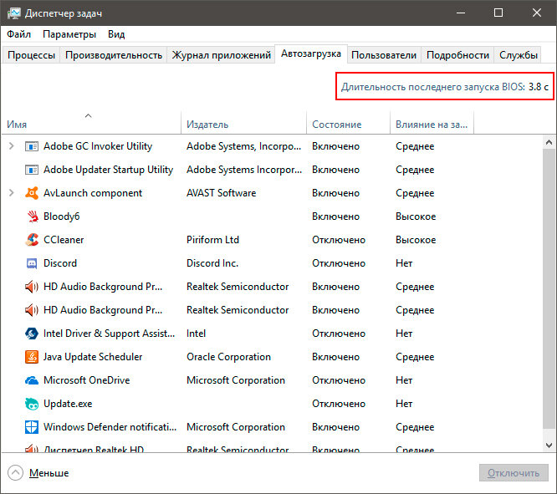The image size is (557, 494).
Task: Click the scrollbar up arrow
Action: 549,142
